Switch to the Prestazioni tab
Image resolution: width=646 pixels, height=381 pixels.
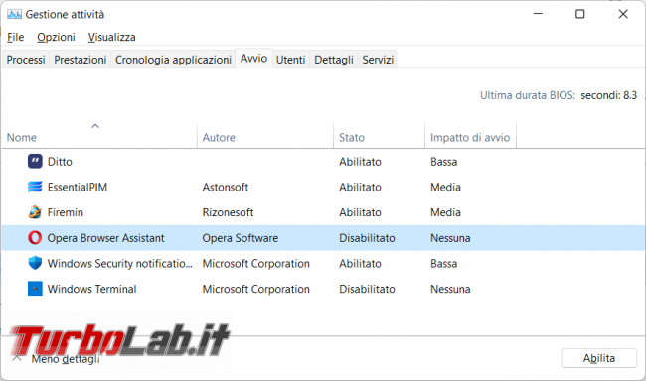pos(81,60)
